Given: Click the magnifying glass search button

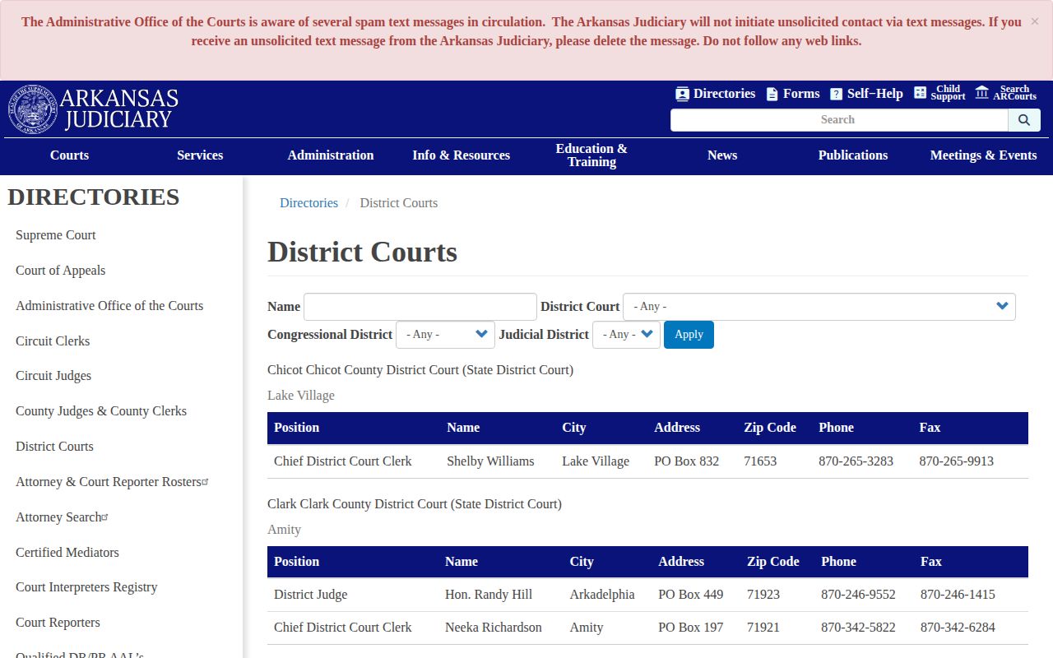Looking at the screenshot, I should click(1024, 120).
